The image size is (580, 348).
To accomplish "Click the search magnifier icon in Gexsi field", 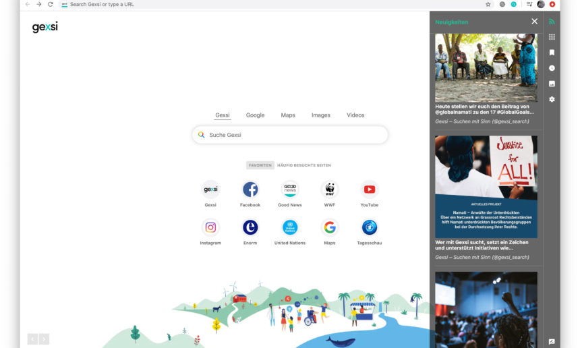I will point(201,135).
